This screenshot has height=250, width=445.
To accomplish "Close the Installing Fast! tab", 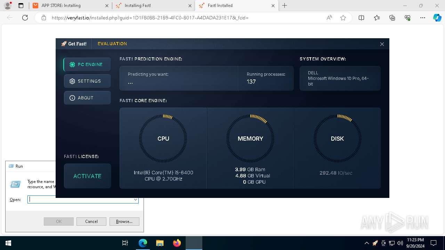I will tap(190, 6).
